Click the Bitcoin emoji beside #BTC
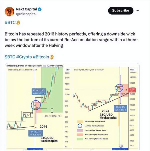This screenshot has width=150, height=151. point(18,23)
